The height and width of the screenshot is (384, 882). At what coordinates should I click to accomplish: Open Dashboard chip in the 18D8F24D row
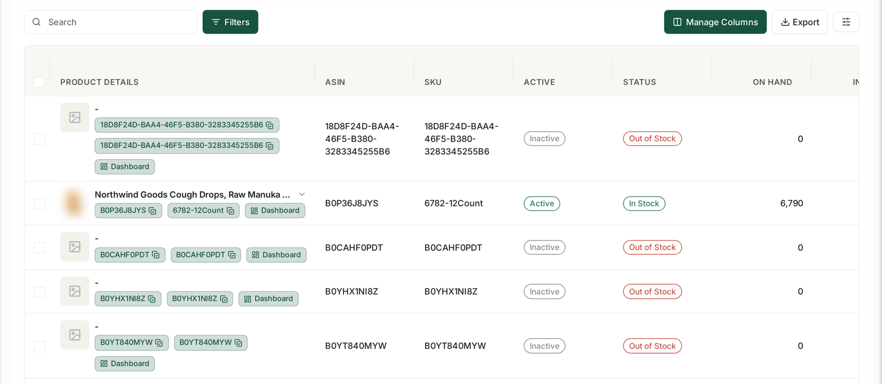[x=125, y=167]
